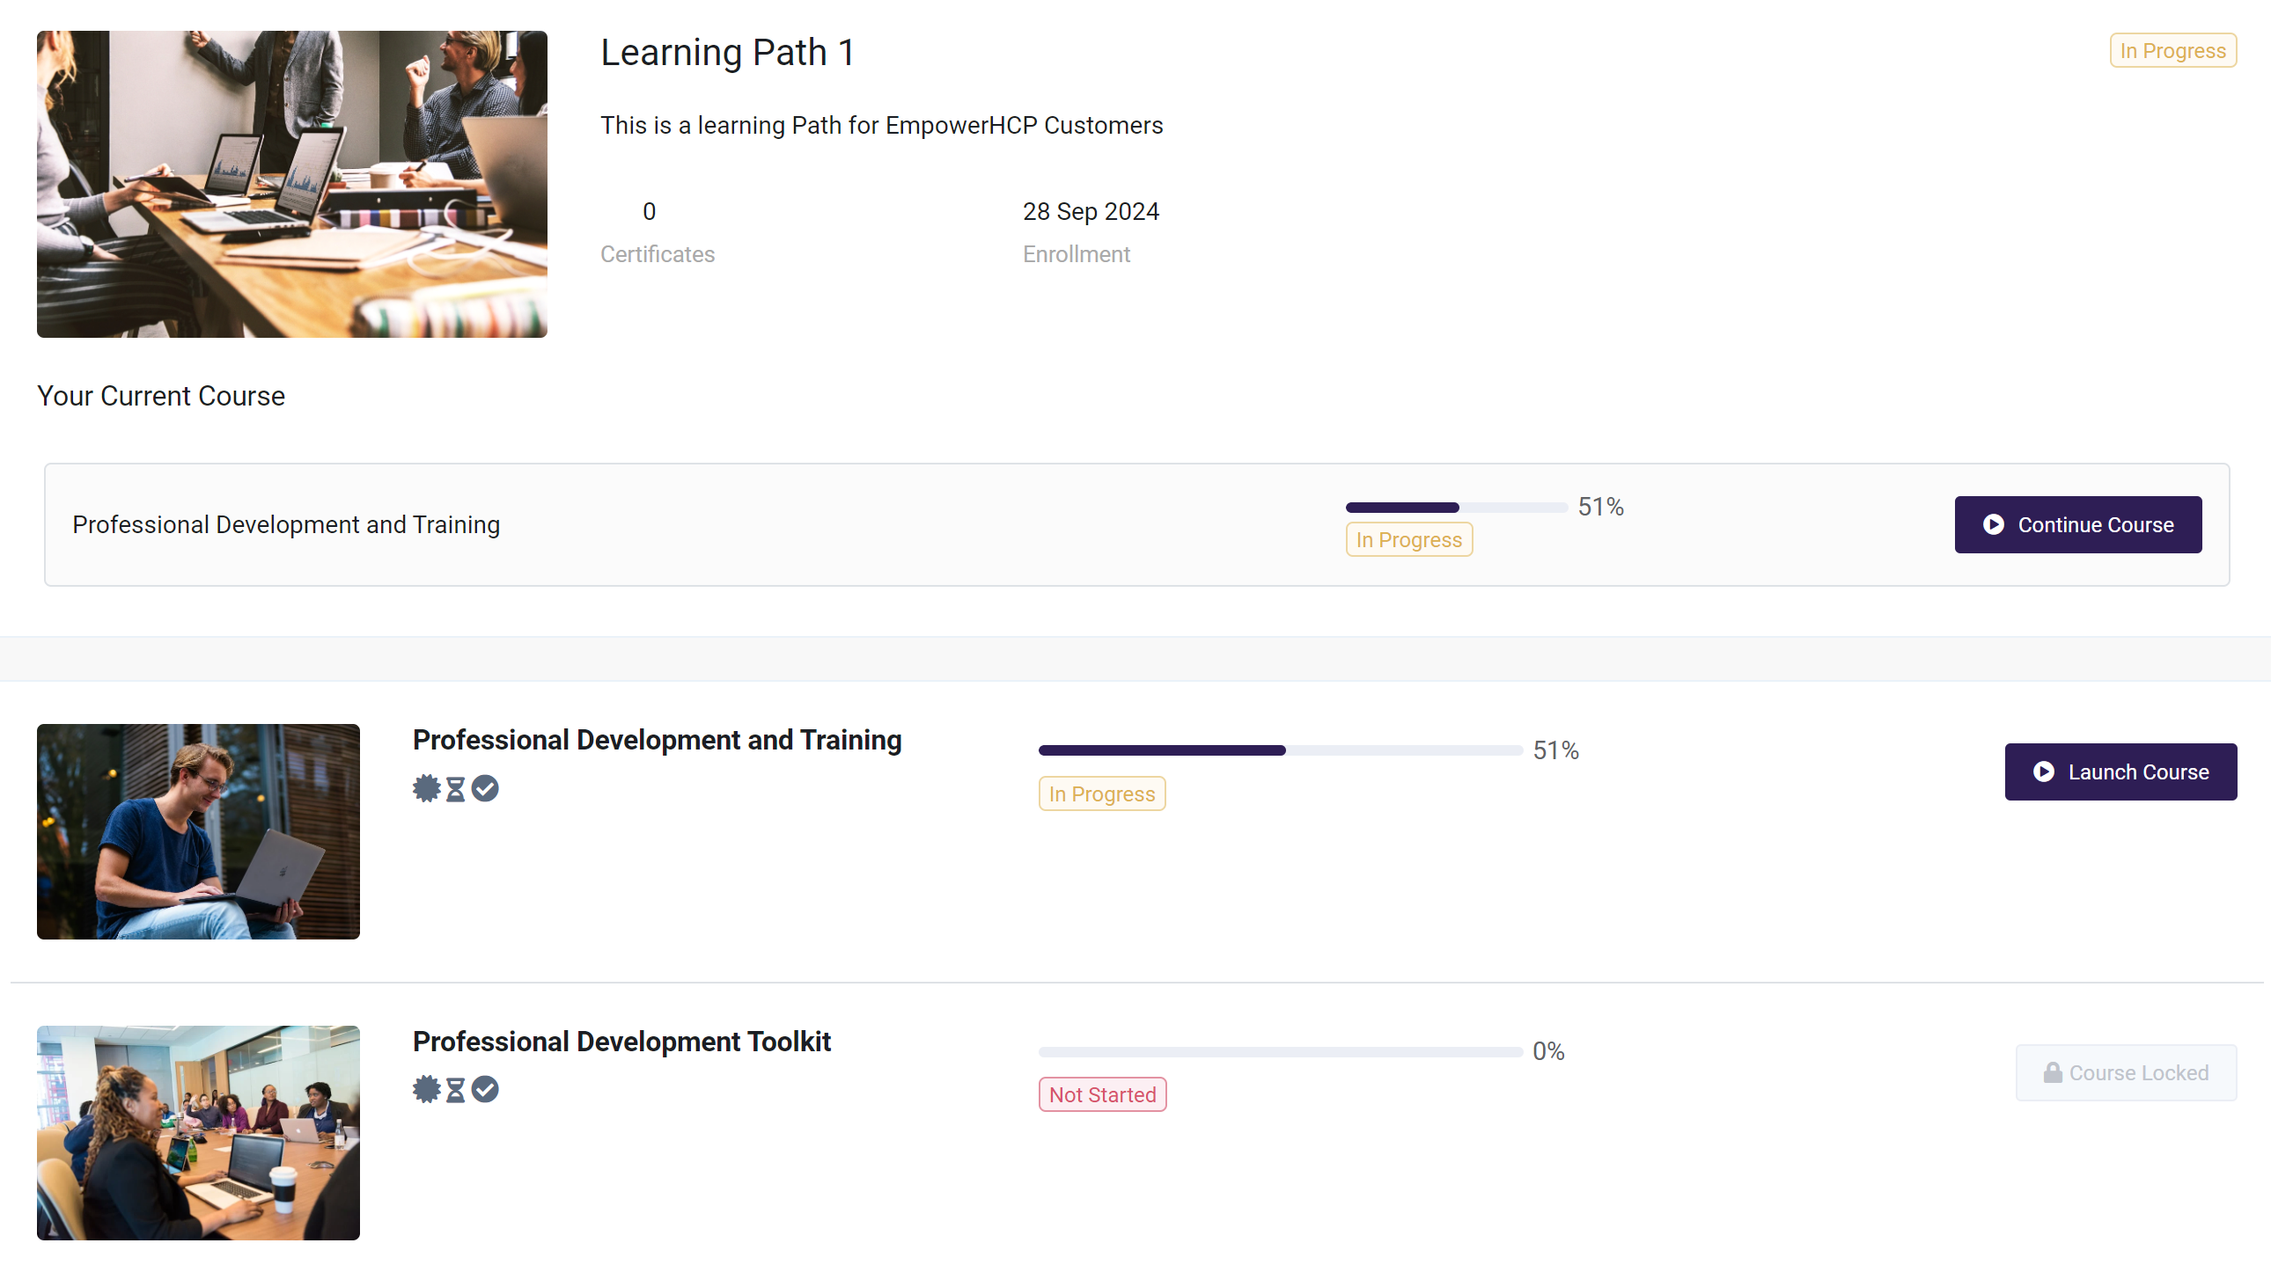Click the badge icon under Professional Development and Training
The height and width of the screenshot is (1265, 2271).
[x=427, y=788]
